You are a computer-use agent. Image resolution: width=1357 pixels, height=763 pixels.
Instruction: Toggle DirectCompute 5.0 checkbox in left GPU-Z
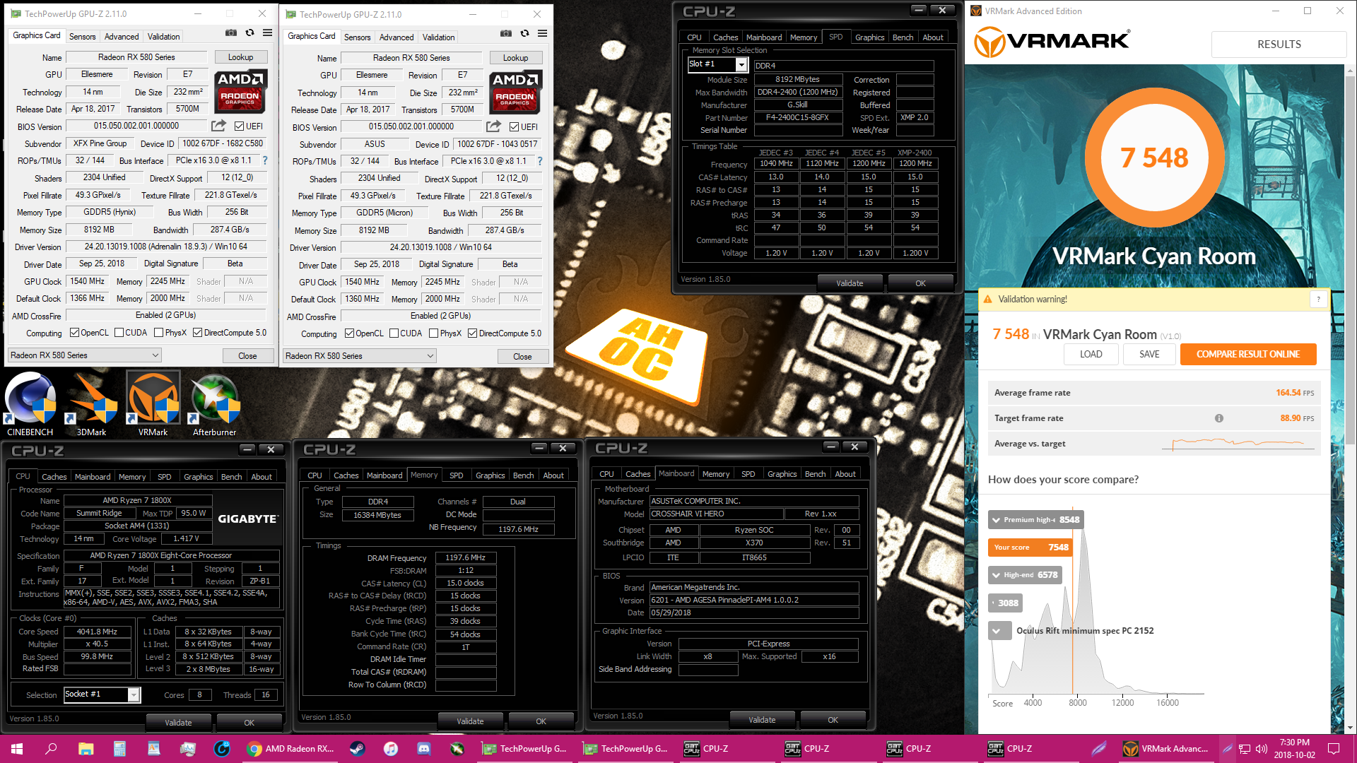(197, 333)
